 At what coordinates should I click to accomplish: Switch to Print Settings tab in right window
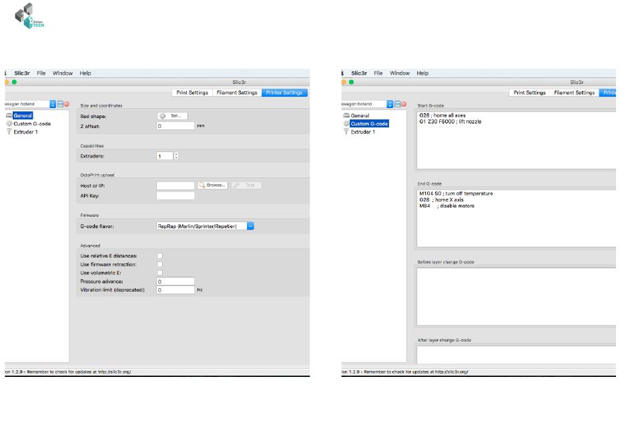pyautogui.click(x=530, y=93)
